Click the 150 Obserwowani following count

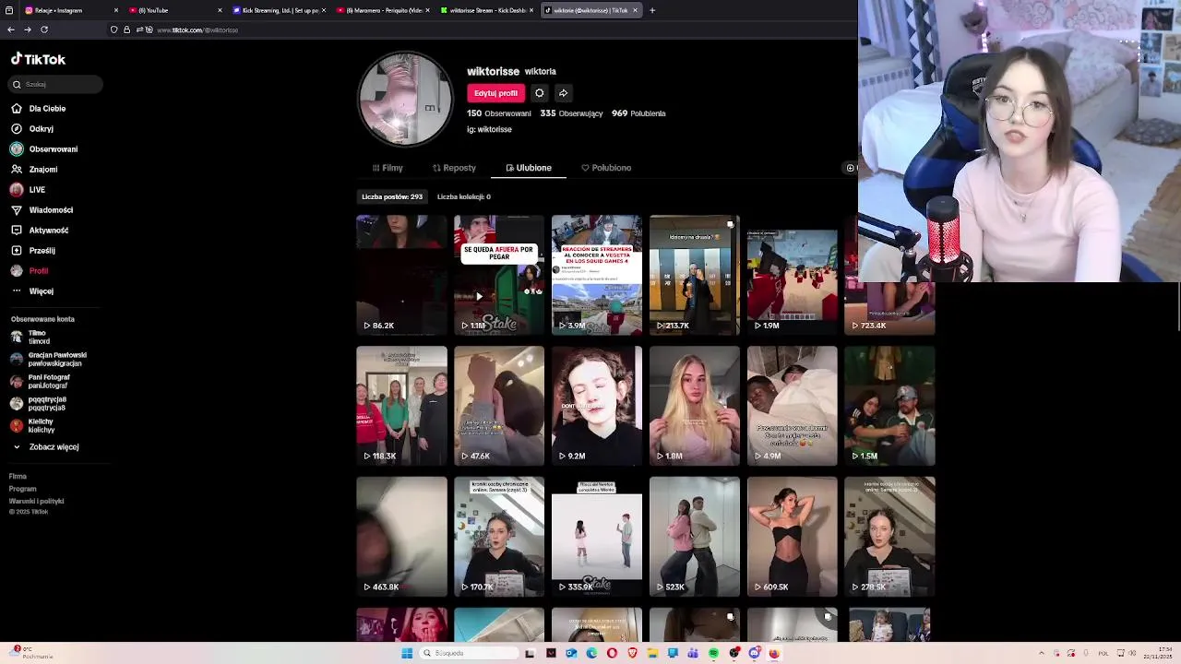pyautogui.click(x=498, y=113)
